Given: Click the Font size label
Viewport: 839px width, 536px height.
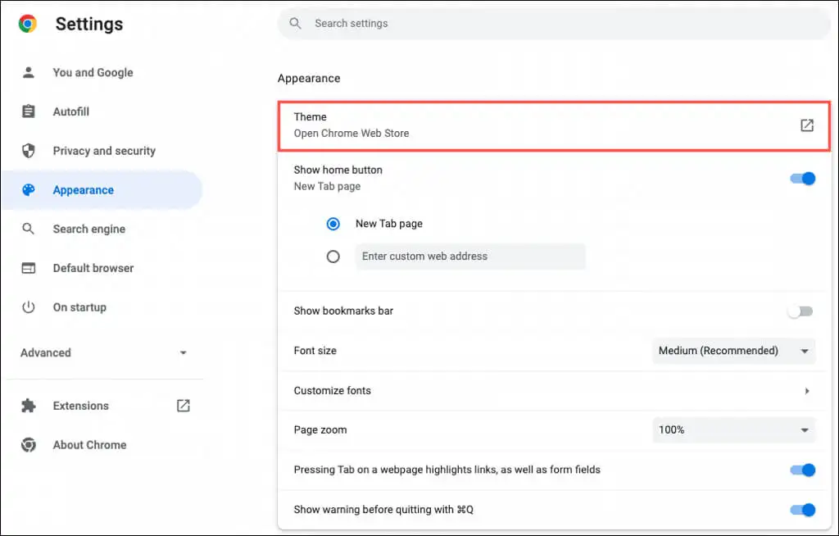Looking at the screenshot, I should [315, 351].
